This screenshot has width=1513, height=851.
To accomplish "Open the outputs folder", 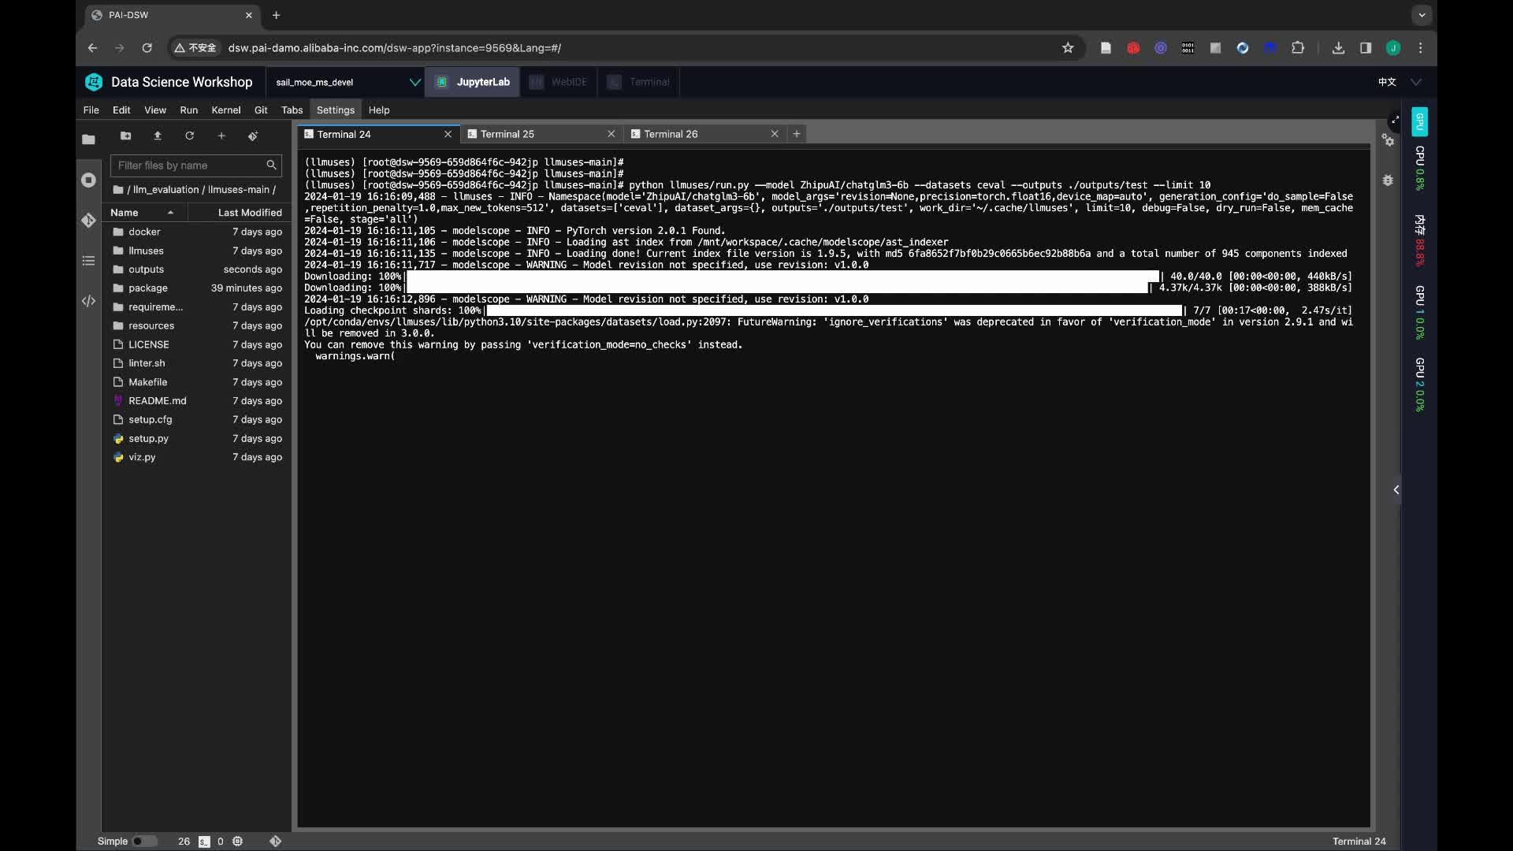I will 146,269.
